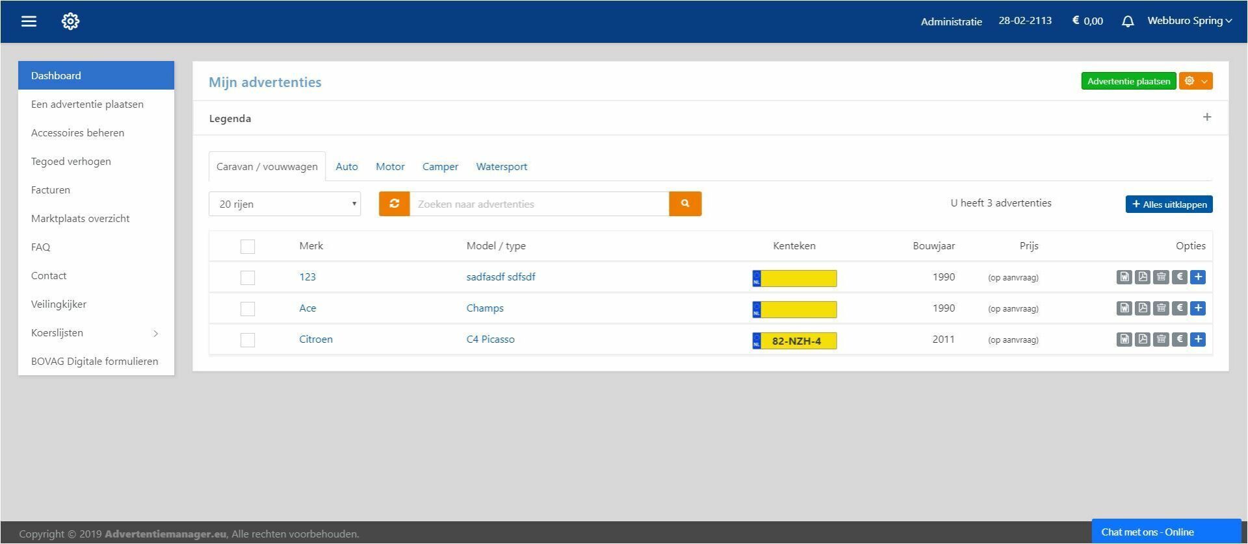Export the Citroen row to PDF

[x=1142, y=340]
